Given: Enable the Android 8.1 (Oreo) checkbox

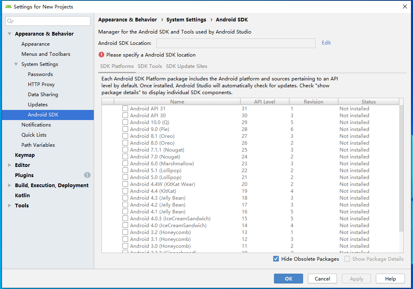Looking at the screenshot, I should coord(125,136).
